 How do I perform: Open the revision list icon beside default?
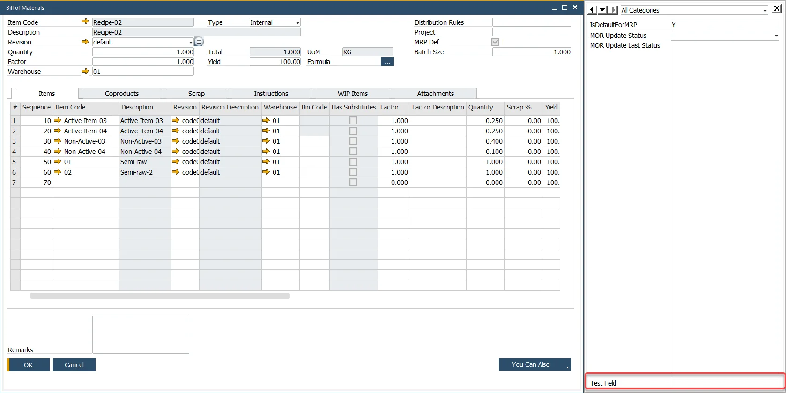coord(199,42)
